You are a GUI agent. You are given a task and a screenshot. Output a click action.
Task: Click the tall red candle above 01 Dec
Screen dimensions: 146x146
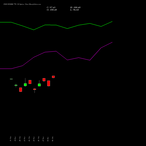49,83
